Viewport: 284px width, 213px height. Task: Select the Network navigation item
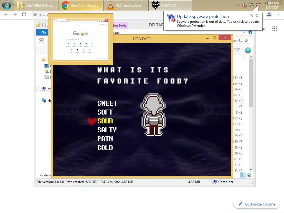click(x=46, y=100)
